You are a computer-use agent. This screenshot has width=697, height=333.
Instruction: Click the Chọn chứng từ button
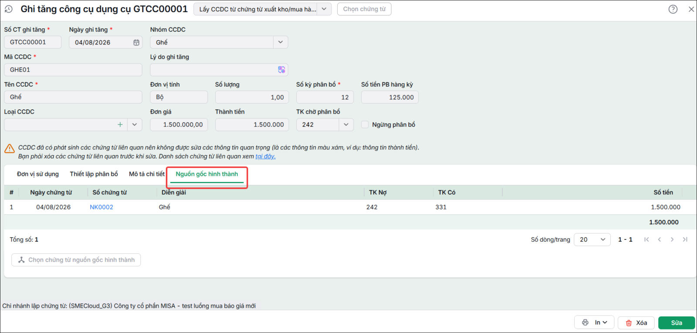364,9
